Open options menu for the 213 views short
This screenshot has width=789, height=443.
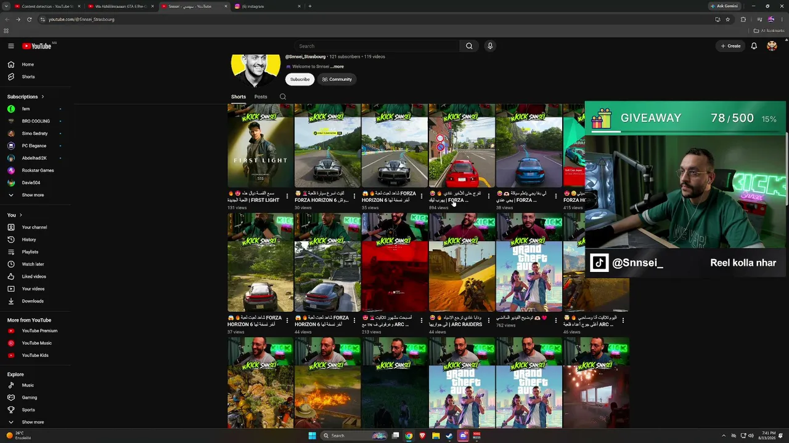click(422, 321)
